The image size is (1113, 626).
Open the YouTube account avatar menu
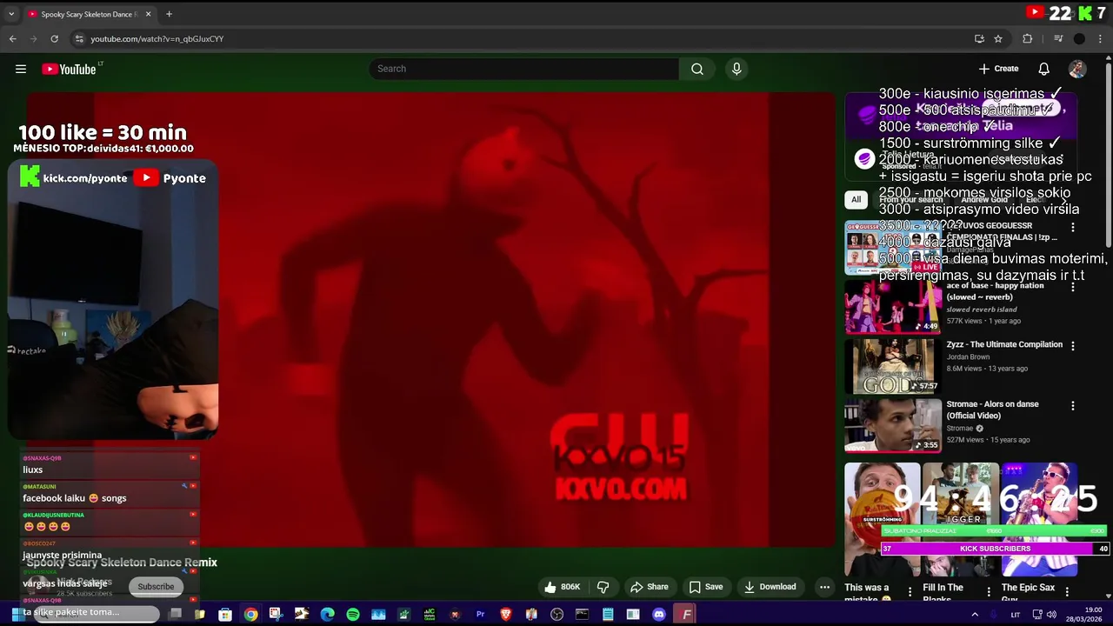pyautogui.click(x=1077, y=69)
